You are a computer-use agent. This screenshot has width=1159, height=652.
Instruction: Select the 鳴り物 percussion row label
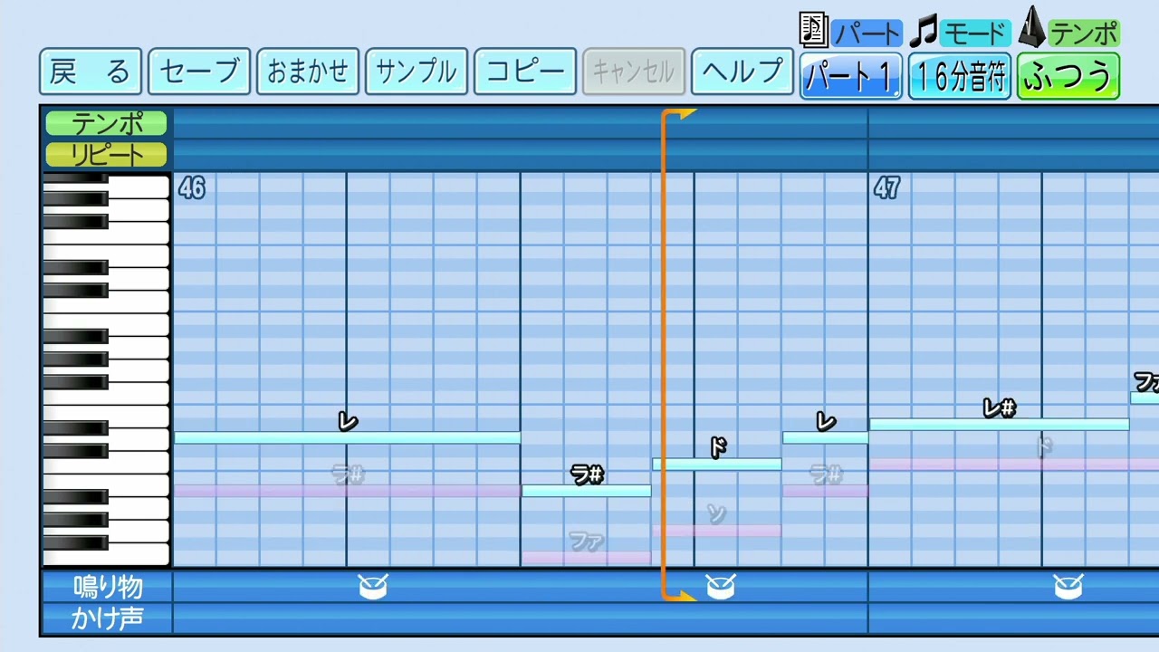coord(108,587)
